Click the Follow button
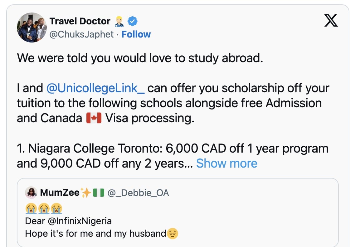The image size is (360, 247). (136, 34)
